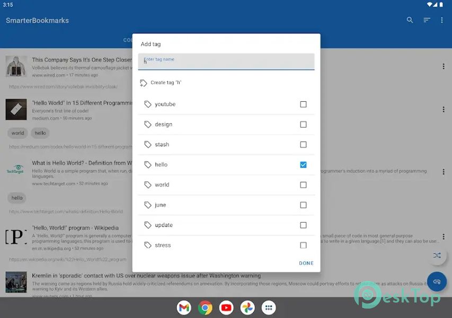The width and height of the screenshot is (452, 318).
Task: Check the stress tag checkbox
Action: (x=303, y=245)
